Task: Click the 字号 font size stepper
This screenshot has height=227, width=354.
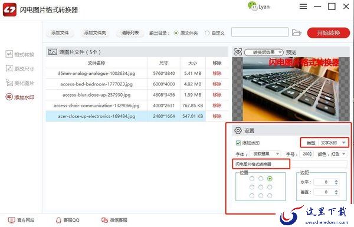Action: point(311,154)
